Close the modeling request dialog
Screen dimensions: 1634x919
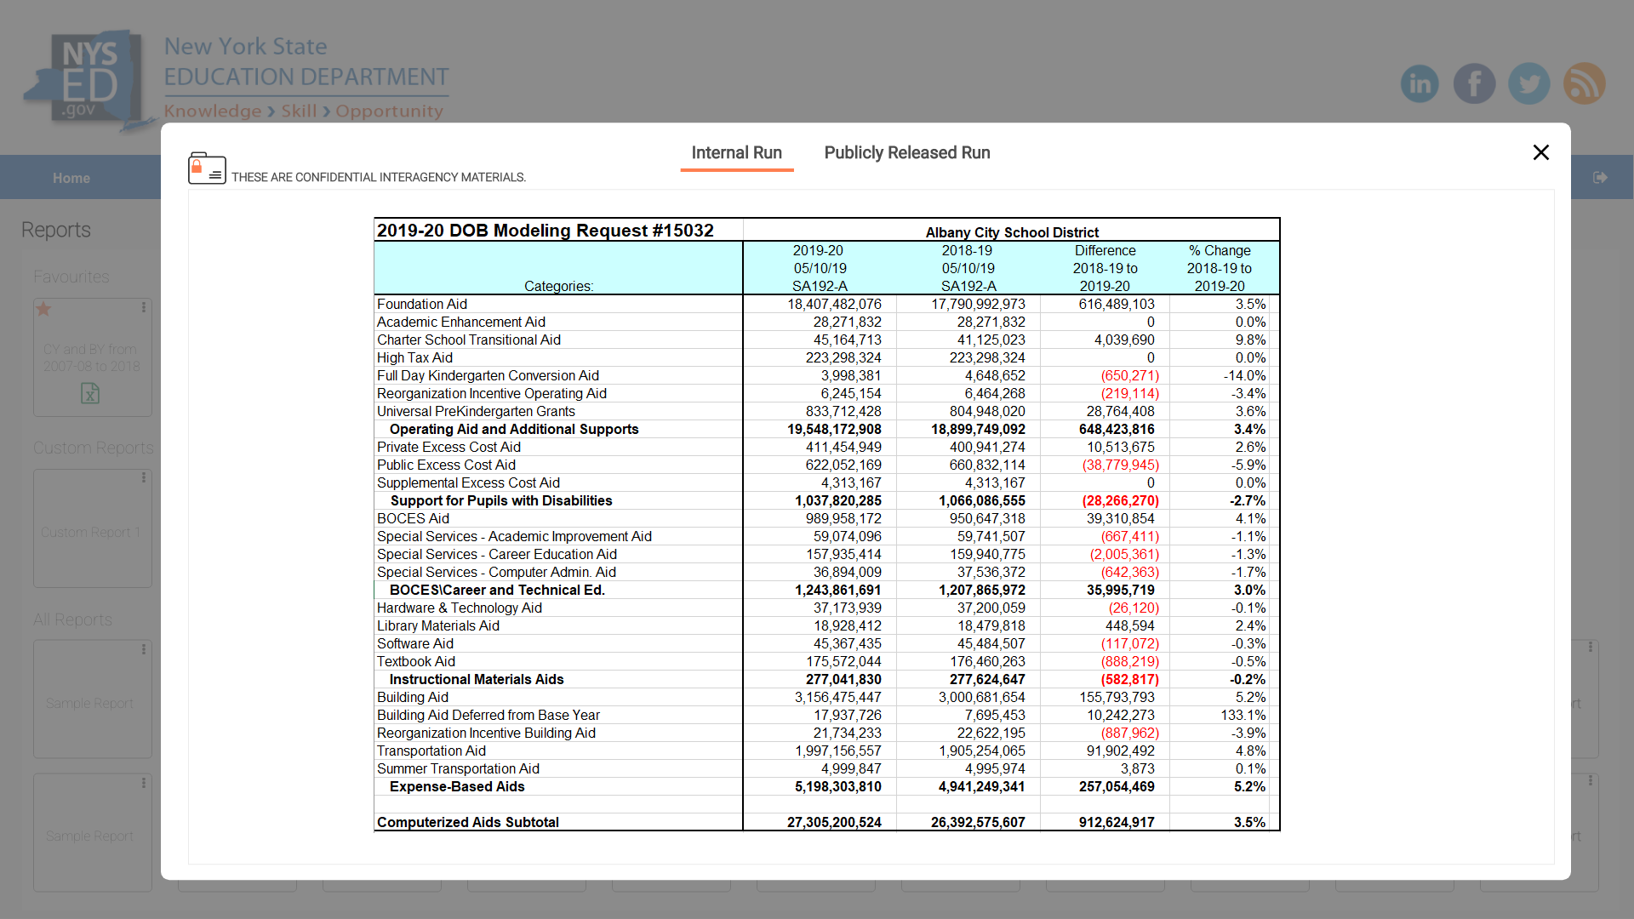1540,152
